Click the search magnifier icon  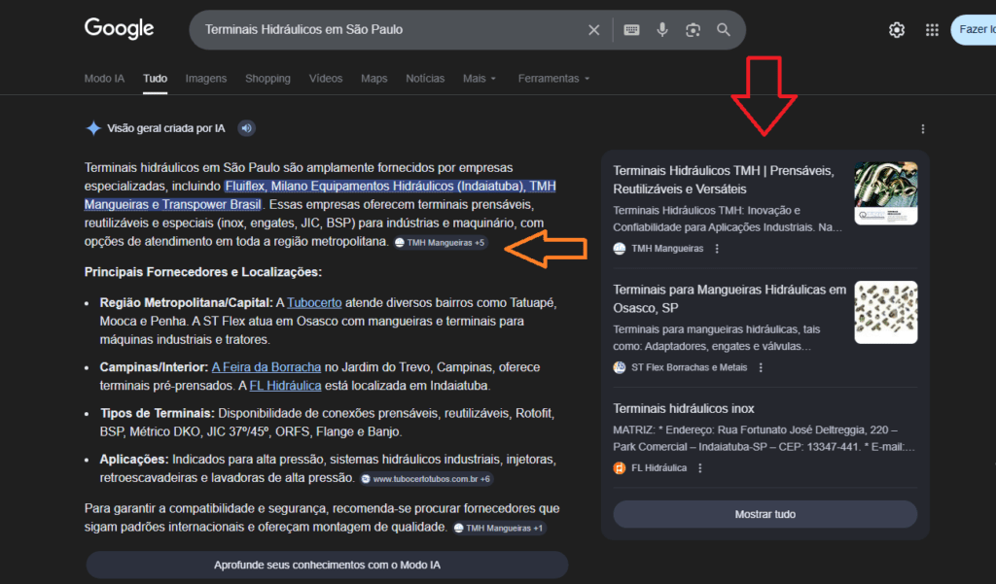pos(724,29)
